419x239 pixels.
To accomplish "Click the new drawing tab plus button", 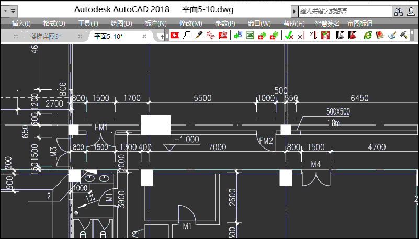I will (x=162, y=36).
